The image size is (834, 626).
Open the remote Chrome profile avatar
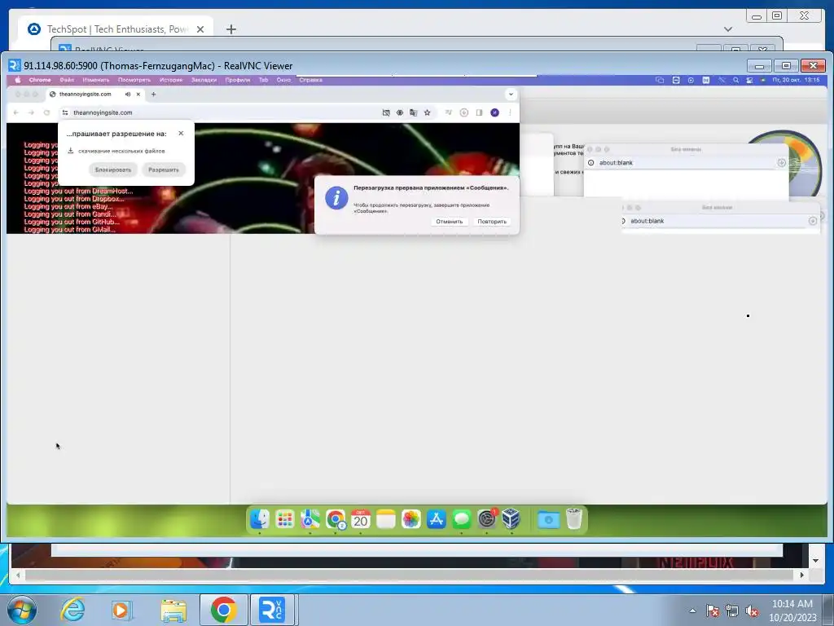pos(494,112)
